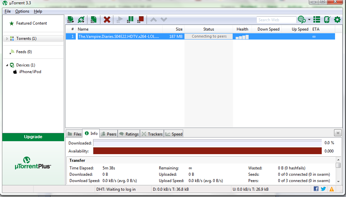Collapse the Devices tree arrow
The image size is (346, 197).
pyautogui.click(x=7, y=65)
